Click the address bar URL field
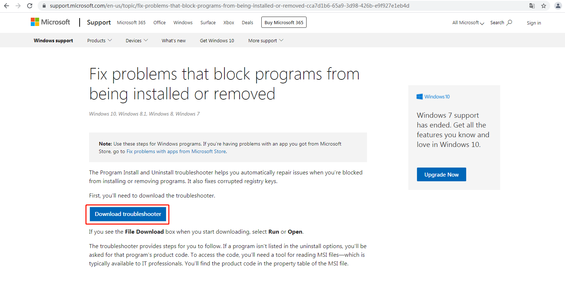The image size is (565, 286). (282, 6)
